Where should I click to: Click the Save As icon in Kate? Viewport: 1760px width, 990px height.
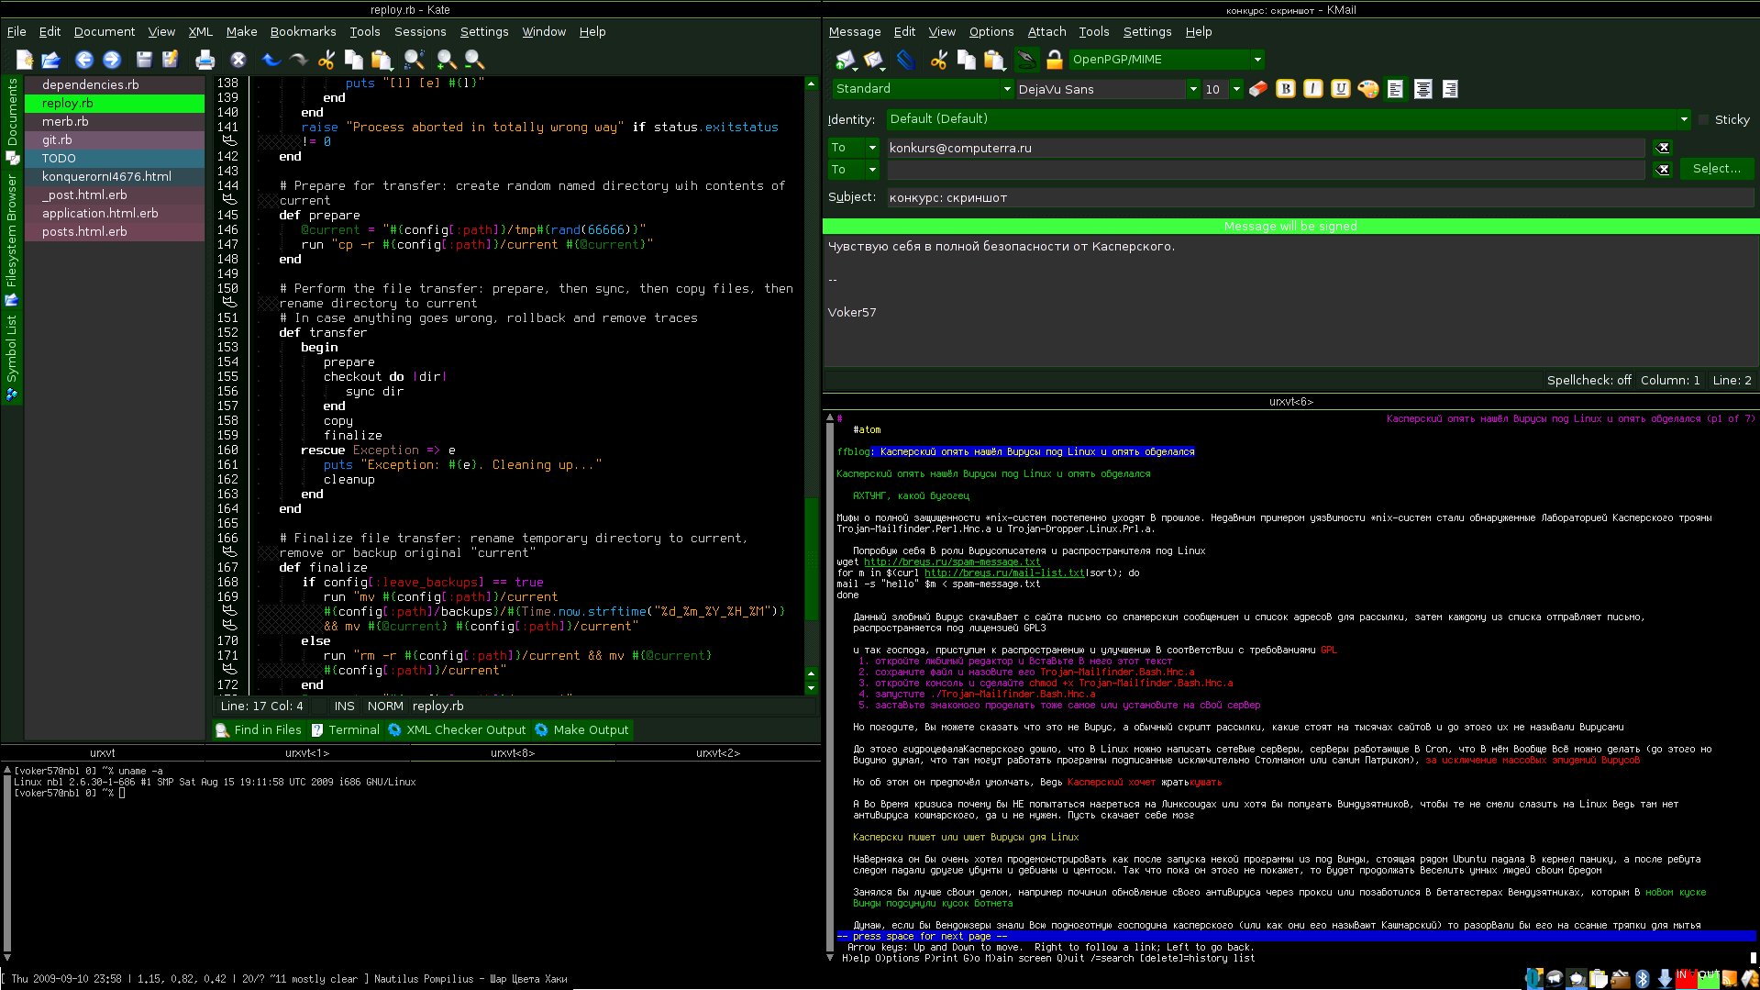170,61
